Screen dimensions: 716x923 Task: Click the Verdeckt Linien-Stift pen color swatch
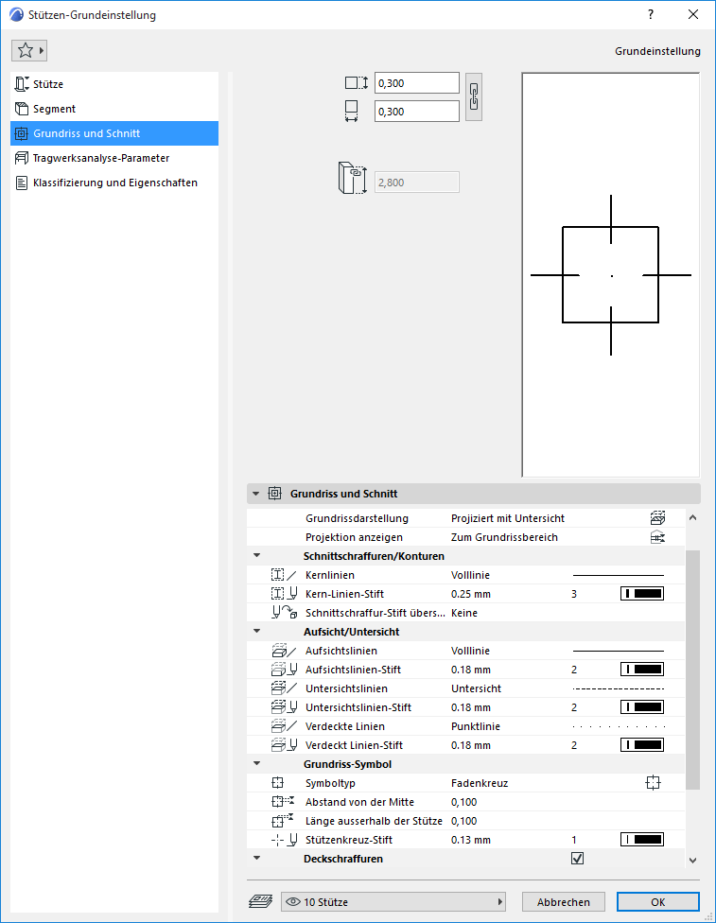[642, 744]
